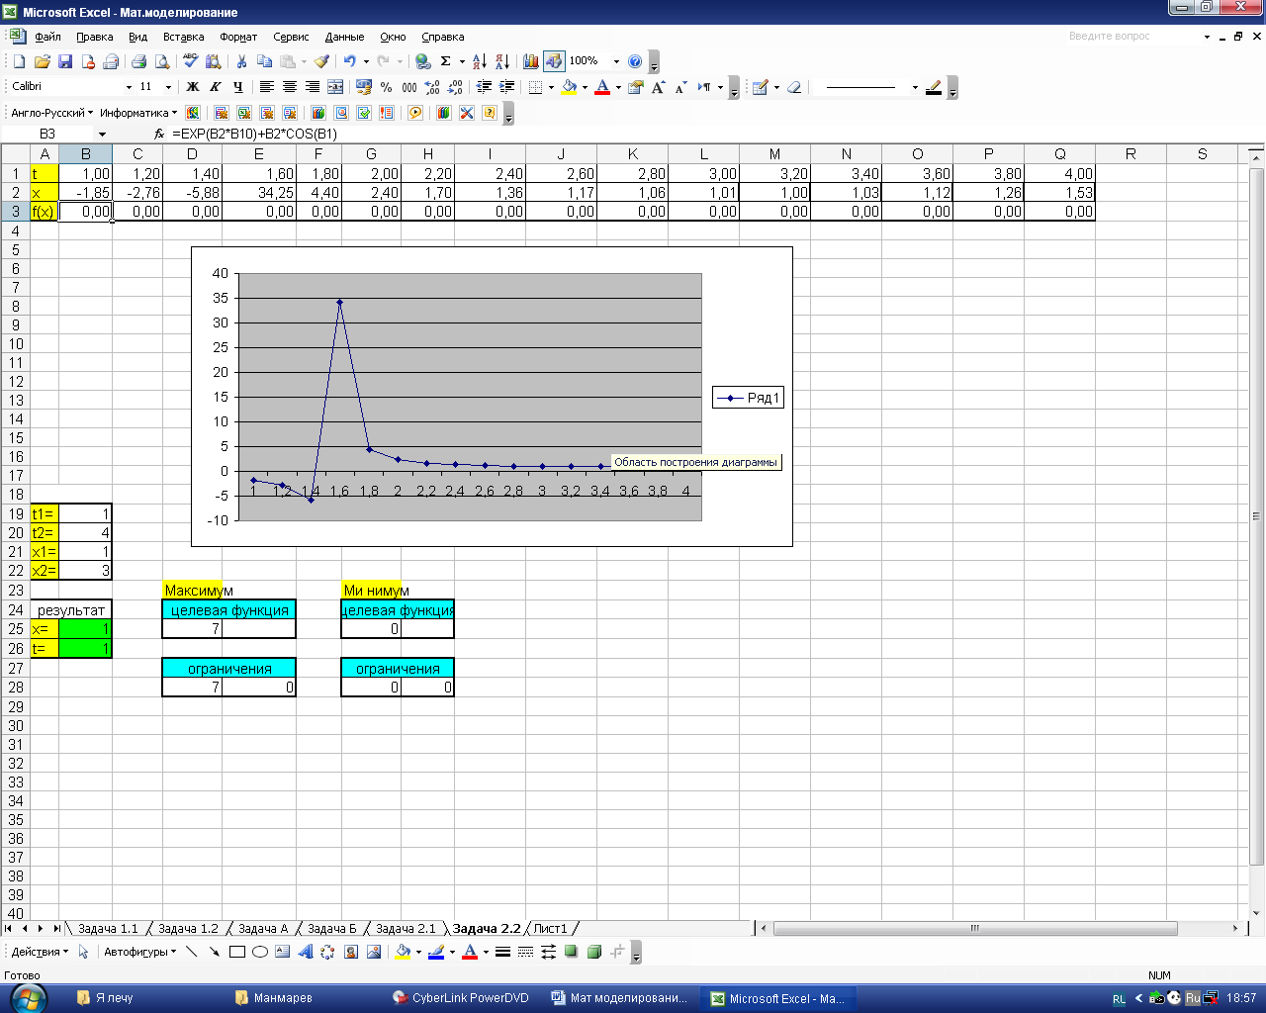1266x1013 pixels.
Task: Open the Формат menu
Action: coord(238,37)
